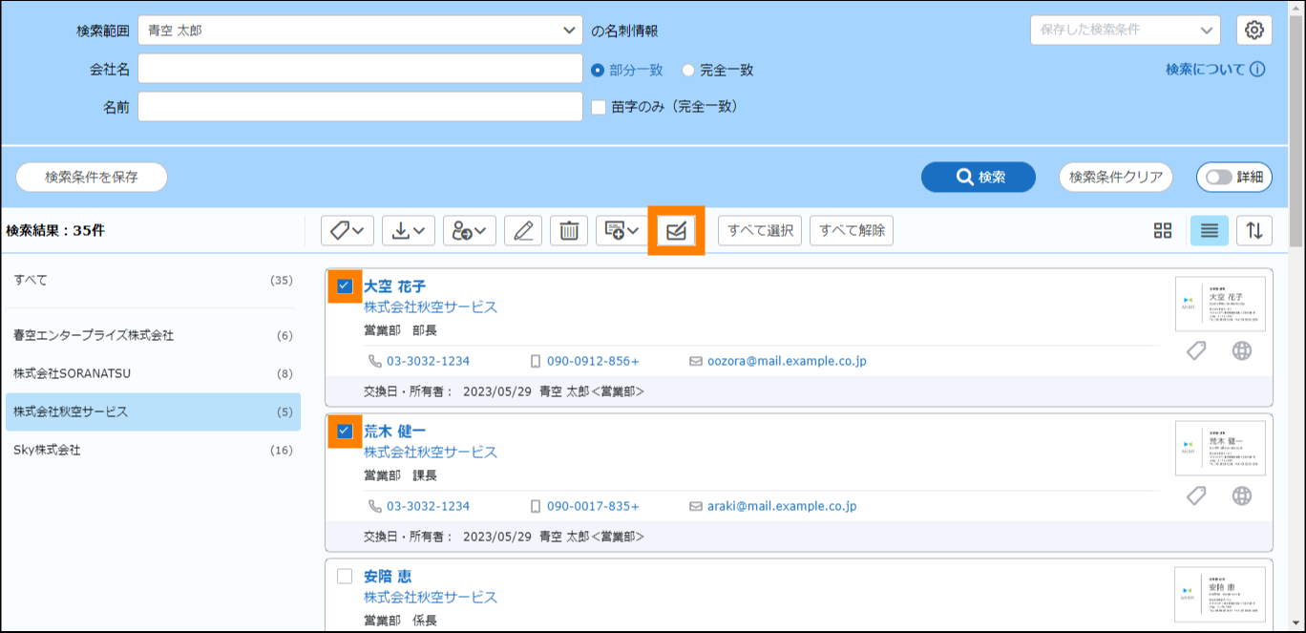Open the tag dropdown in toolbar
This screenshot has width=1306, height=633.
[x=347, y=231]
